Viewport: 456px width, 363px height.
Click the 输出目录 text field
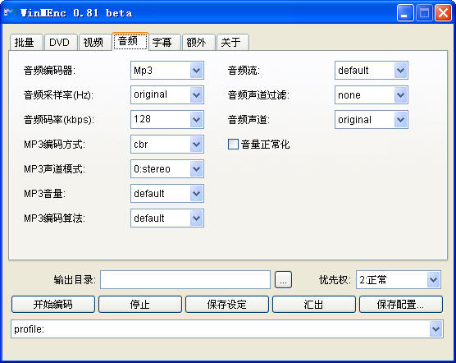tap(185, 280)
